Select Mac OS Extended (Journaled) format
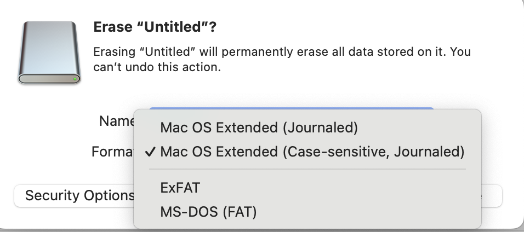This screenshot has width=524, height=232. [259, 127]
